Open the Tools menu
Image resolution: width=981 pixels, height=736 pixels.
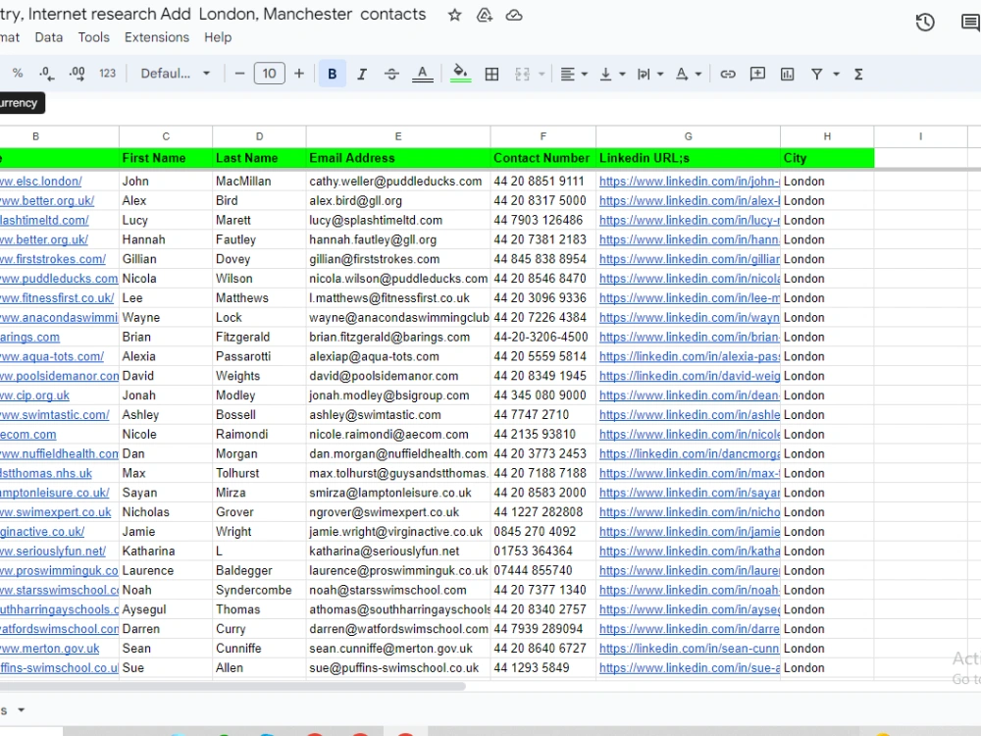point(94,37)
